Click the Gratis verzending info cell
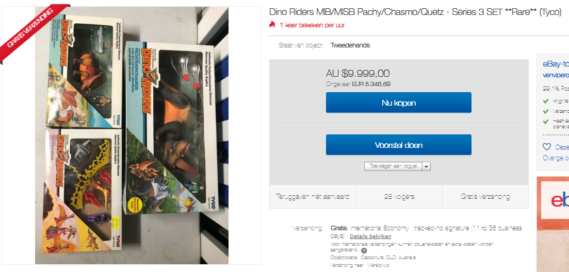Viewport: 569px width, 272px height. [x=485, y=197]
